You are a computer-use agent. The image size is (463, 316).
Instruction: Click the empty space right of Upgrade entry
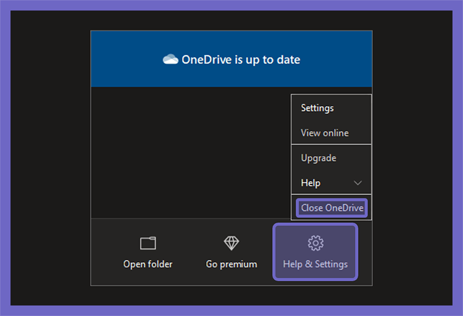coord(353,158)
